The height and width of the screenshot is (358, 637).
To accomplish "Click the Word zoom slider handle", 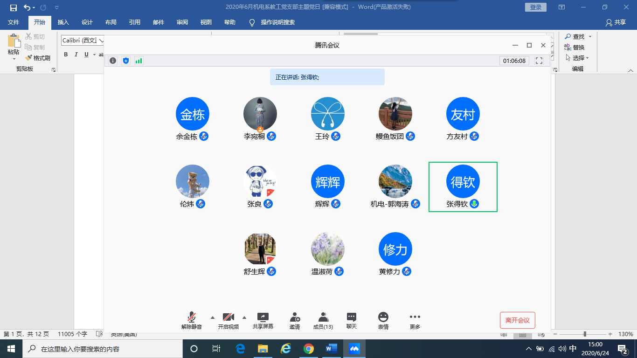I will (x=585, y=334).
